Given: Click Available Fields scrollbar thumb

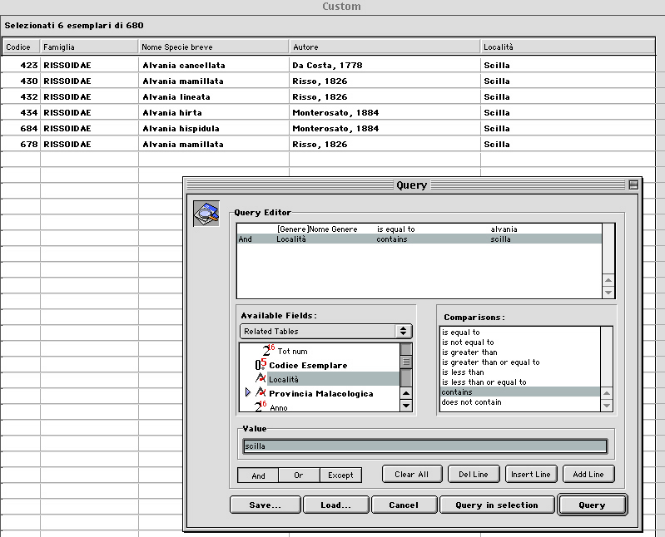Looking at the screenshot, I should tap(406, 362).
